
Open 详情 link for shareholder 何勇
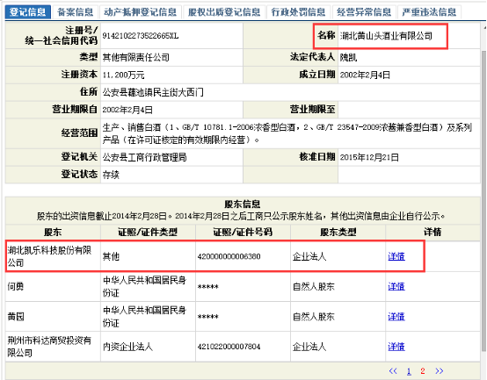pos(396,286)
